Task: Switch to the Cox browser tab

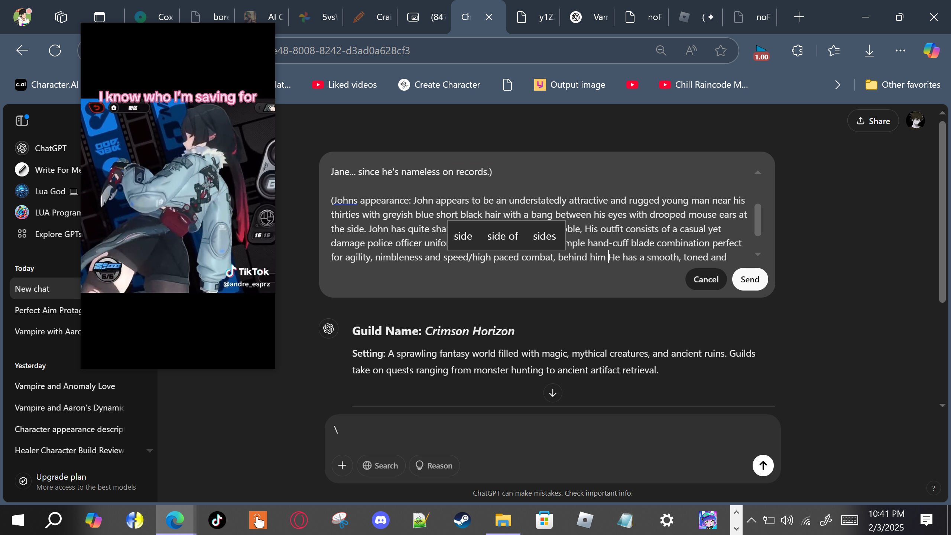Action: (x=152, y=17)
